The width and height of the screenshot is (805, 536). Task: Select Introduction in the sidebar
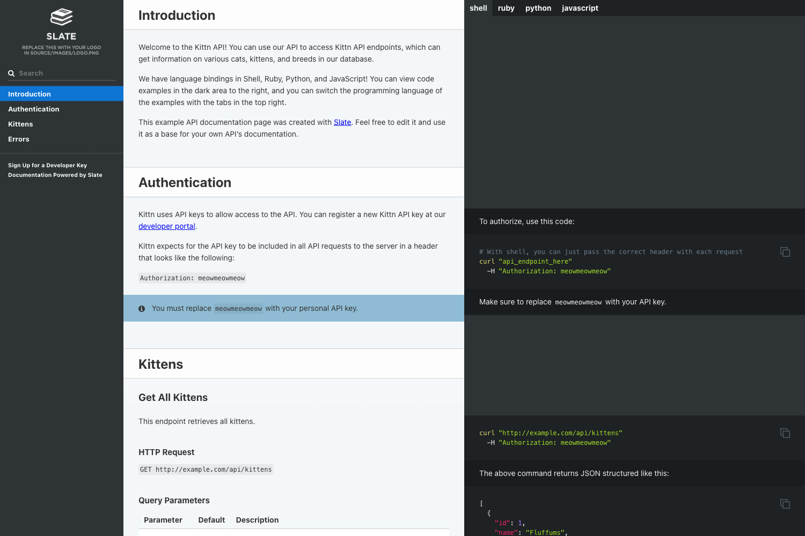coord(29,94)
